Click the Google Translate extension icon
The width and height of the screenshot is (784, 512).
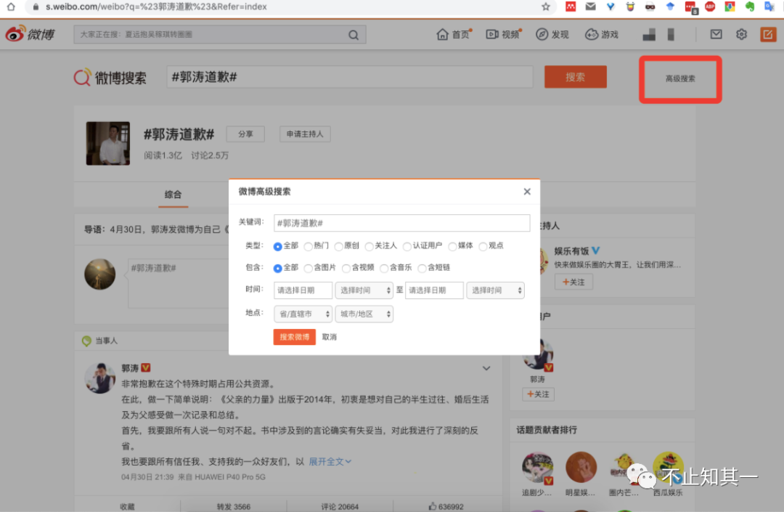click(x=769, y=7)
